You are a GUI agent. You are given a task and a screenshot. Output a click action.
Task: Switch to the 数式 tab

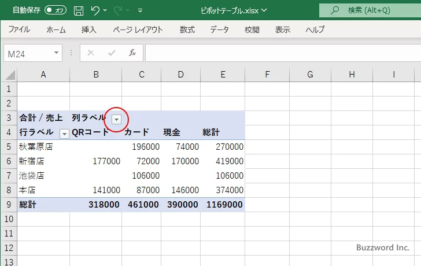point(187,29)
